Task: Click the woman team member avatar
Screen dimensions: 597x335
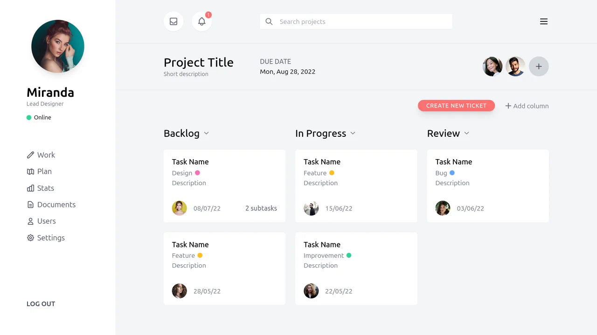Action: coord(493,67)
